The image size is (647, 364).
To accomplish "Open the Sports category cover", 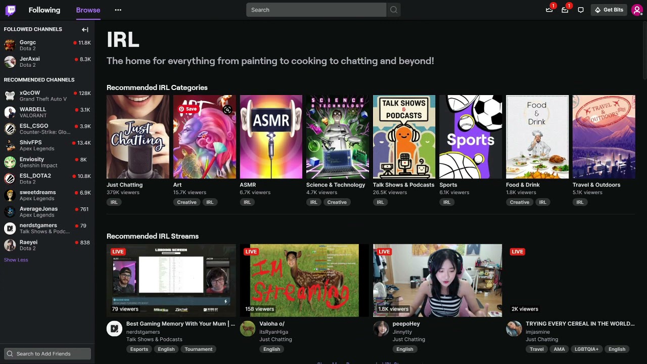I will tap(471, 136).
